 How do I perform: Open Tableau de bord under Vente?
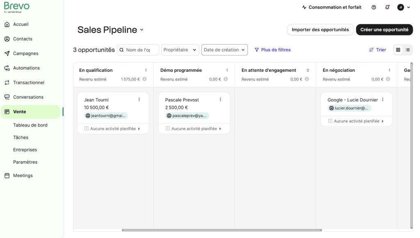(x=30, y=125)
